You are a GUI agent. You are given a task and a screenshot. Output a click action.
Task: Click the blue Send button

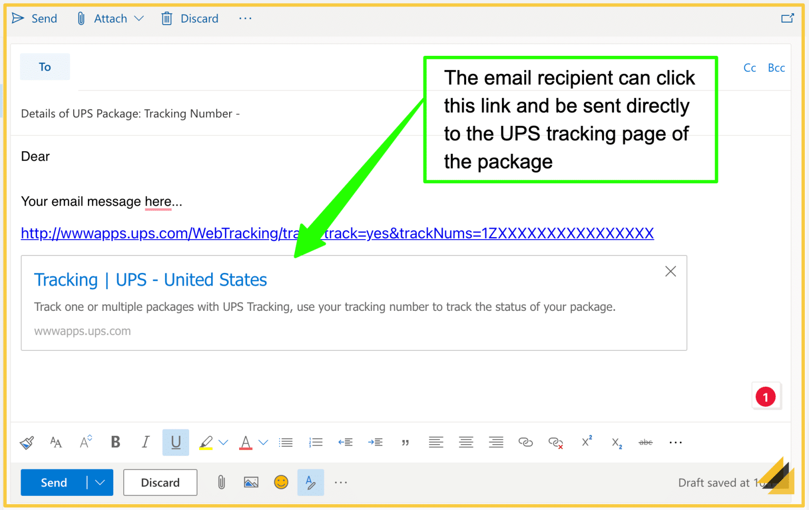[54, 483]
